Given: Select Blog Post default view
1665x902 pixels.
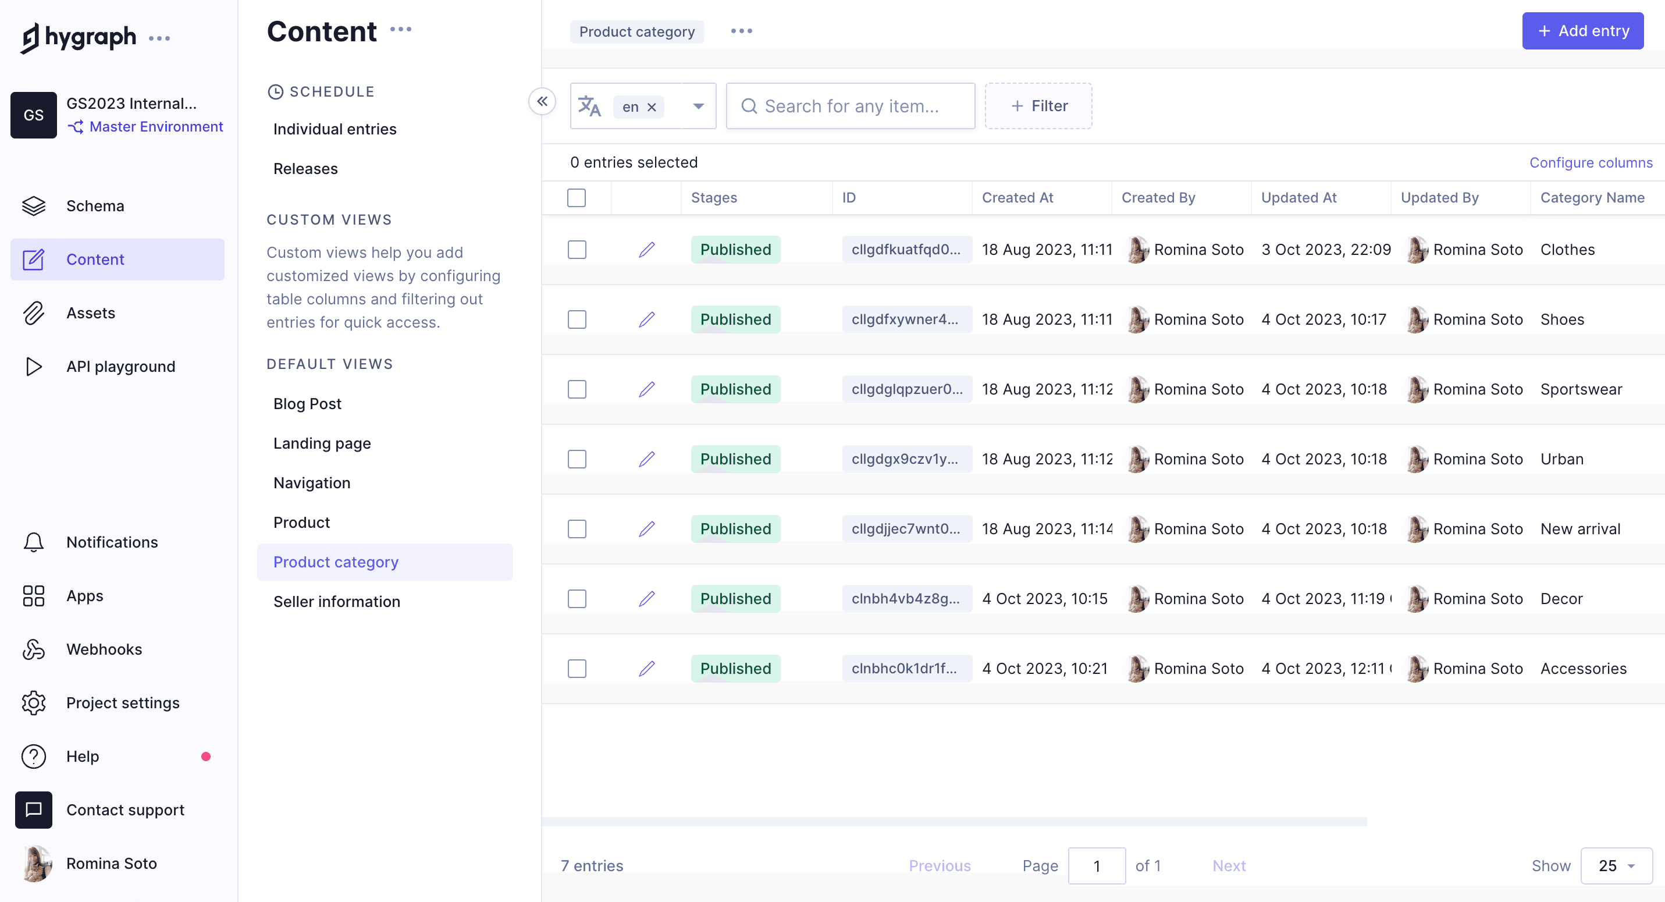Looking at the screenshot, I should pos(307,403).
